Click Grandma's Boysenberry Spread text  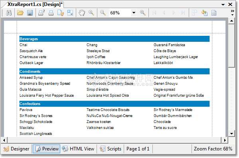(x=45, y=84)
